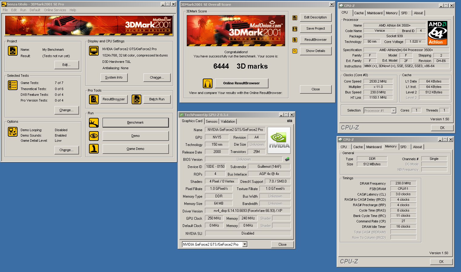The image size is (461, 272).
Task: Switch to About tab in bottom CPU-Z window
Action: [x=417, y=147]
